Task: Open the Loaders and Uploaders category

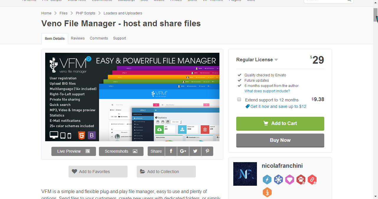Action: tap(123, 13)
